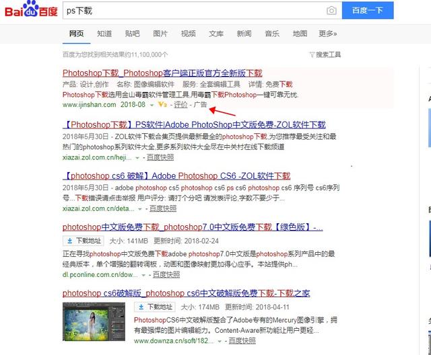Click the V3 credibility badge icon
Screen dimensions: 431x355
coord(162,104)
